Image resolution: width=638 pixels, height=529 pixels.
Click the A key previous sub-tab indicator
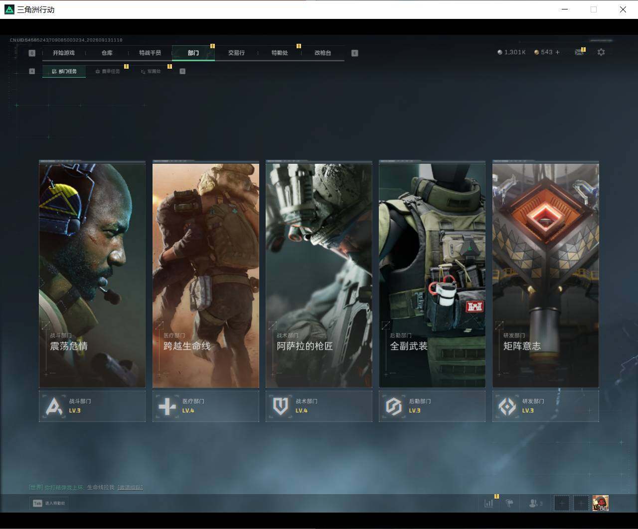(32, 71)
